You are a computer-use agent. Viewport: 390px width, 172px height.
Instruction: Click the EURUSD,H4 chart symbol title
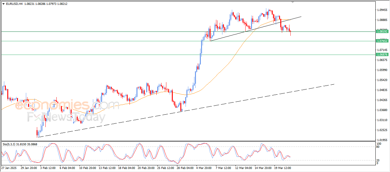pyautogui.click(x=14, y=4)
